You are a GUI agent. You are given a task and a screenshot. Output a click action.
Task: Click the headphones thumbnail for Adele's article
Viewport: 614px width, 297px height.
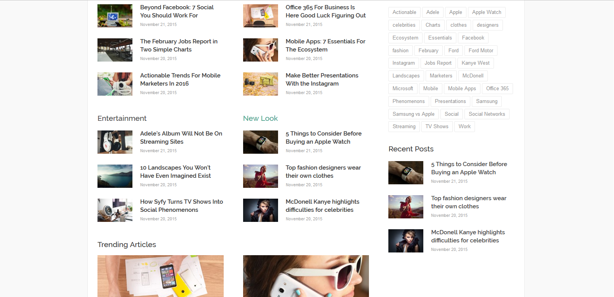click(115, 142)
